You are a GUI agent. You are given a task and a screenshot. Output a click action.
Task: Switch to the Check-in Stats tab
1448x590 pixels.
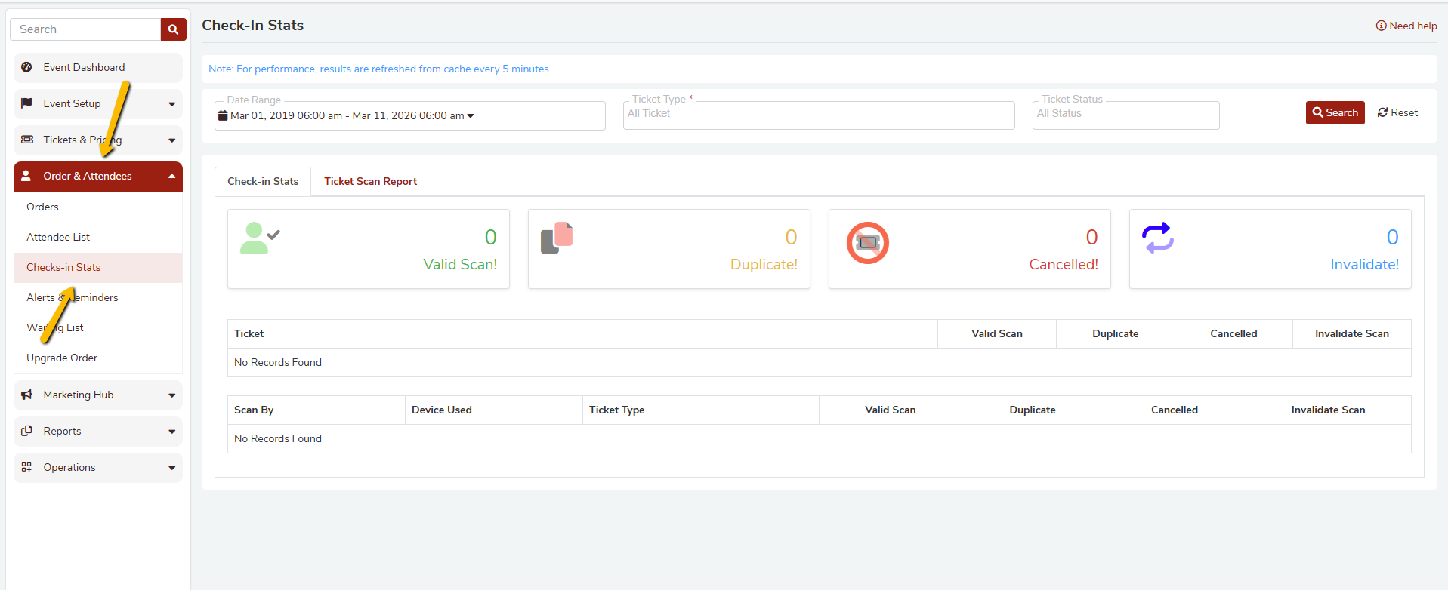pyautogui.click(x=263, y=181)
